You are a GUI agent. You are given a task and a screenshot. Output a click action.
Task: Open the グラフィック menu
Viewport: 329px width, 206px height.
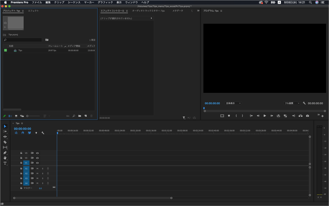[105, 2]
